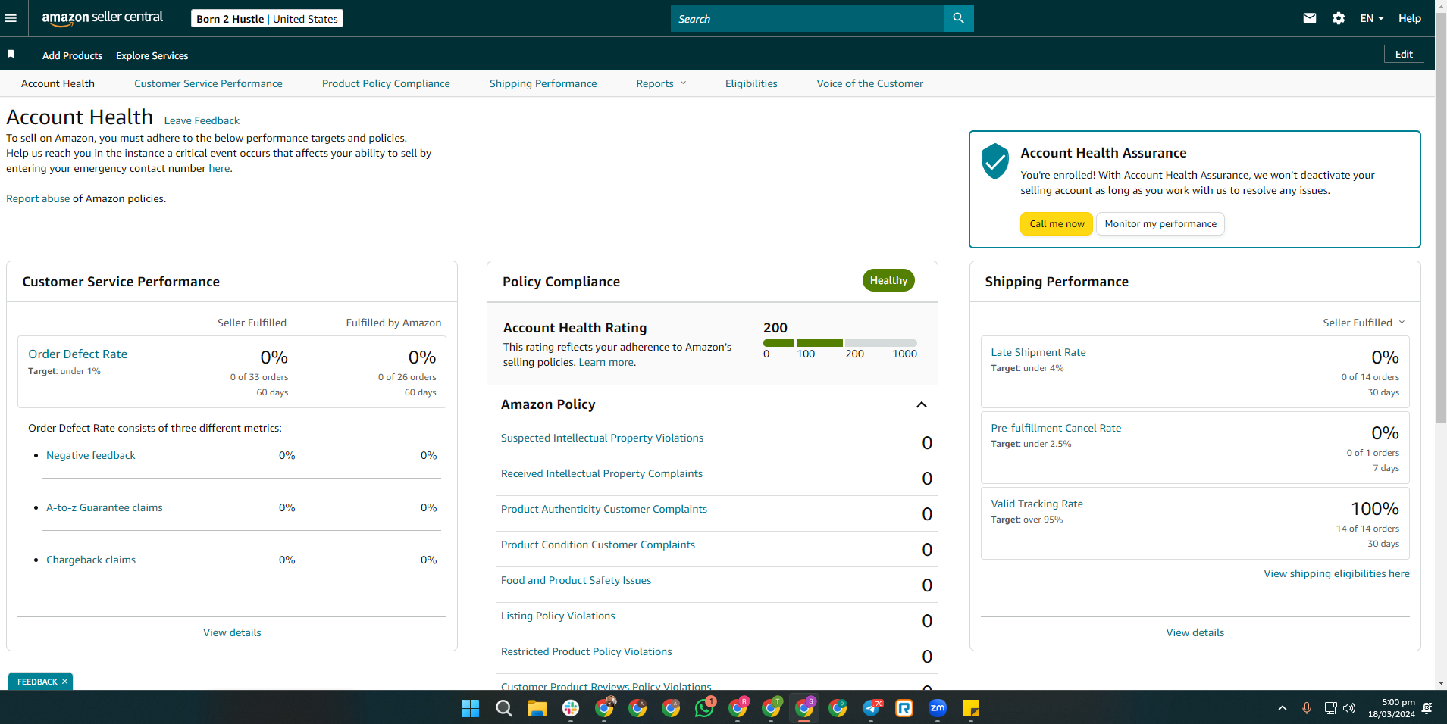Open the Born 2 Hustle store selector
This screenshot has height=724, width=1447.
click(267, 18)
